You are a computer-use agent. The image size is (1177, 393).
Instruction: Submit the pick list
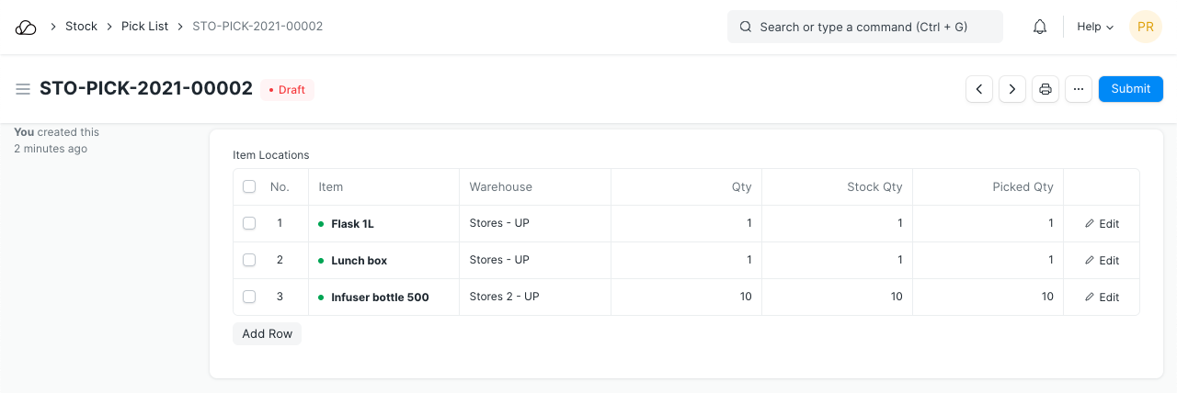click(1130, 89)
